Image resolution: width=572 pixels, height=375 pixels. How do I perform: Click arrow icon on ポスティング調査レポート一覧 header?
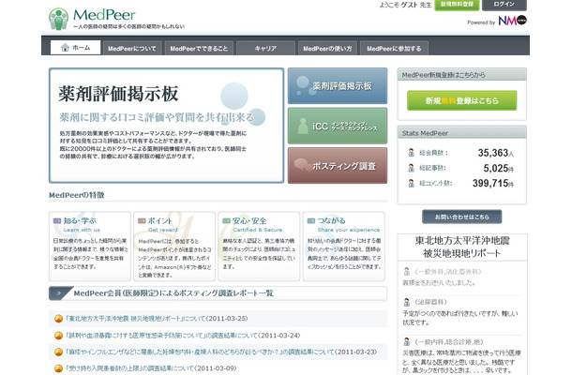click(59, 292)
